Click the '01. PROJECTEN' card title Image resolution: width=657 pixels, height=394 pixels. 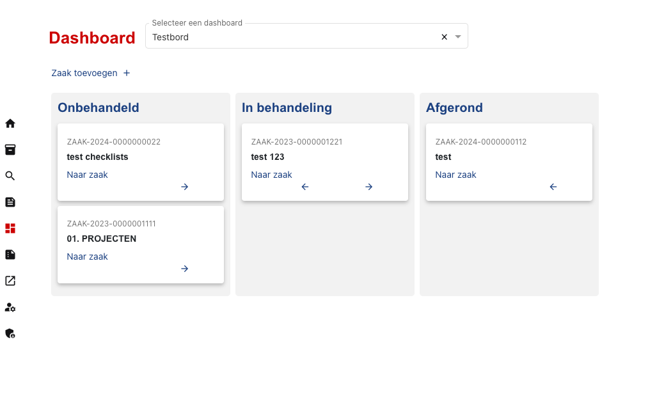pos(102,239)
